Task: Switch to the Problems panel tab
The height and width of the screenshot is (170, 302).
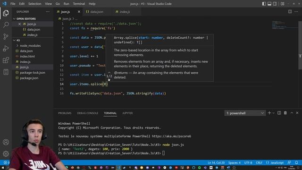Action: 65,113
